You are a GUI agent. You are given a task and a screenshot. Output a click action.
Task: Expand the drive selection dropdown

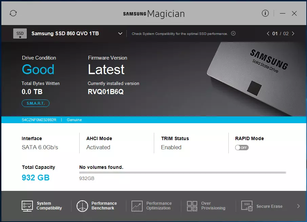click(x=120, y=34)
